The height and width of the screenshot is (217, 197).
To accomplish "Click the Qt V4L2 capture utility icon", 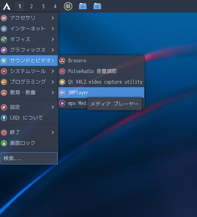I will (62, 82).
